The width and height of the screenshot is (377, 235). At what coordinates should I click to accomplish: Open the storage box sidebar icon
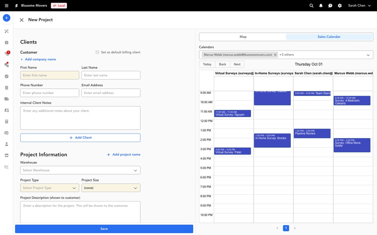[x=6, y=155]
